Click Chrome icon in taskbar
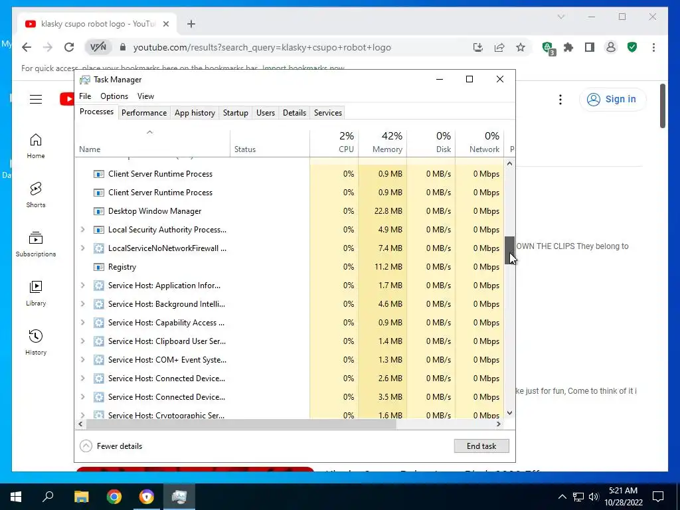This screenshot has height=510, width=680. pyautogui.click(x=114, y=497)
